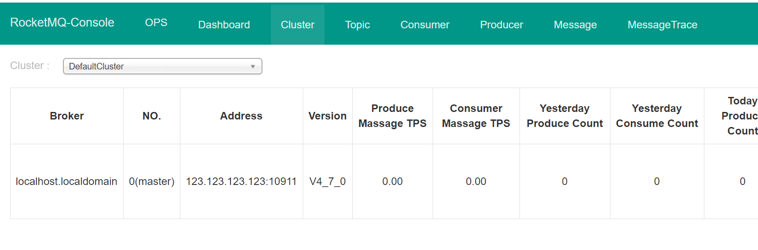Viewport: 758px width, 250px height.
Task: Open the OPS menu item
Action: pos(156,23)
